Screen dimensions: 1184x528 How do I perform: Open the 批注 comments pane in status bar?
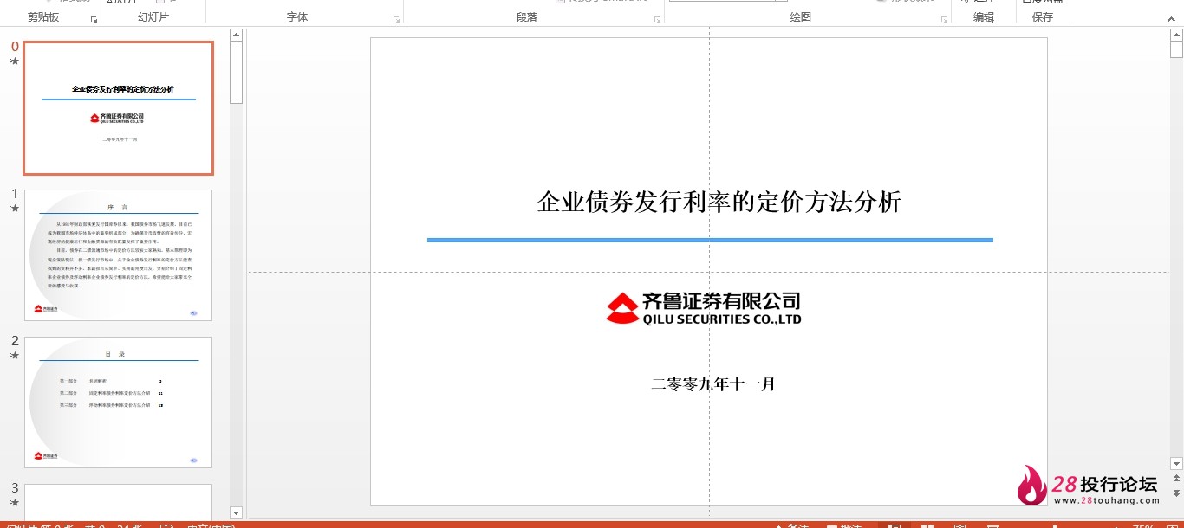[x=844, y=525]
